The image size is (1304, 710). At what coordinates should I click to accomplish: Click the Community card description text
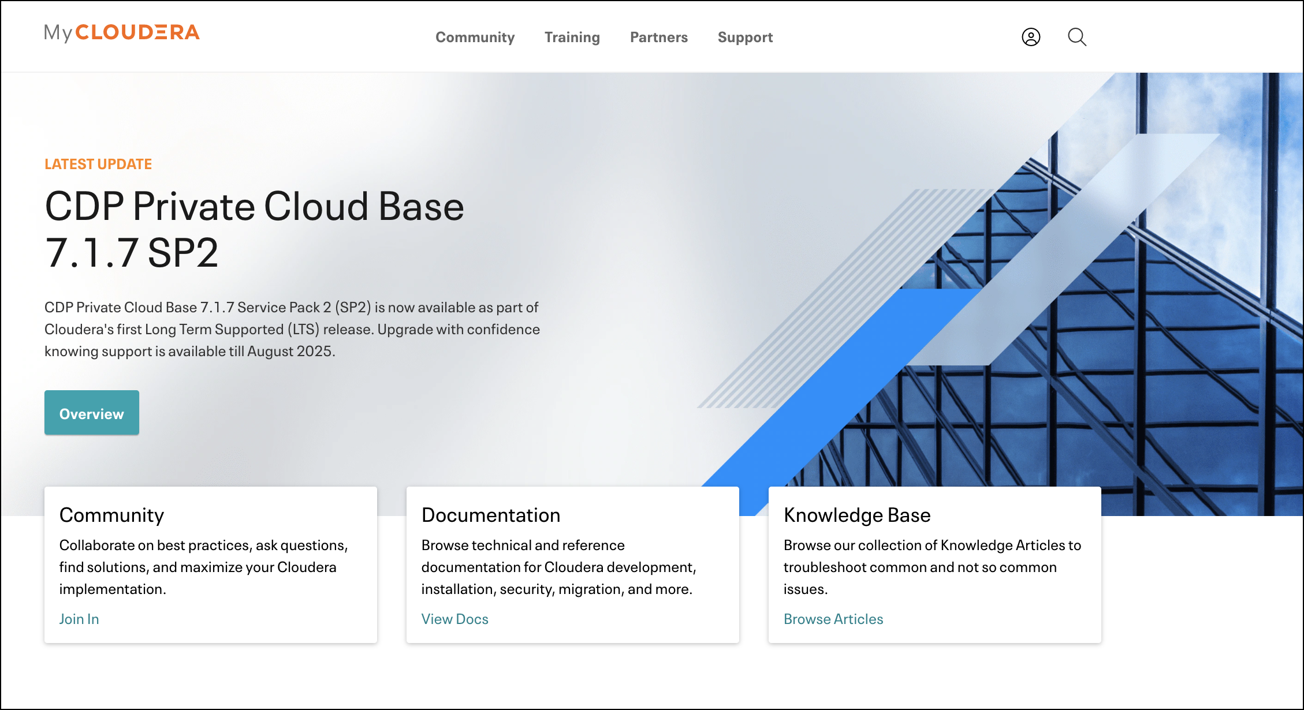click(203, 567)
